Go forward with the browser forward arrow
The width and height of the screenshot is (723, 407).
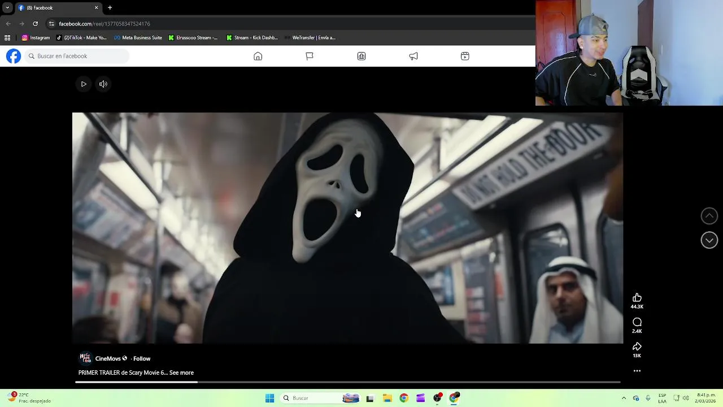pos(21,24)
